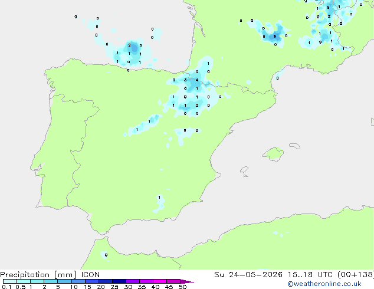The width and height of the screenshot is (374, 289).
Task: Click the dark blue rain cell in France
Action: [x=273, y=37]
